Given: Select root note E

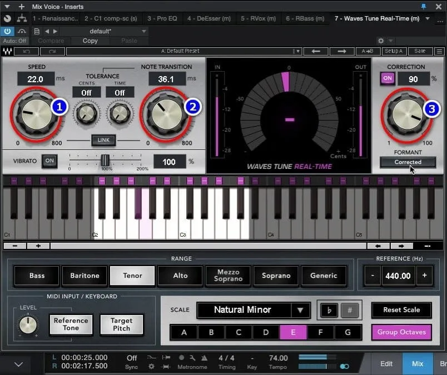Looking at the screenshot, I should [x=293, y=332].
